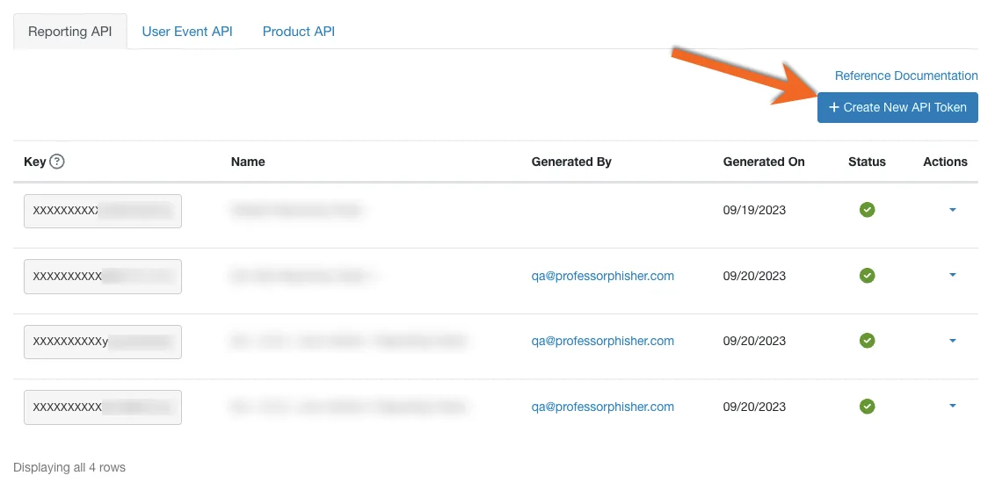Click the green status checkmark in third row
995x490 pixels.
(x=867, y=341)
